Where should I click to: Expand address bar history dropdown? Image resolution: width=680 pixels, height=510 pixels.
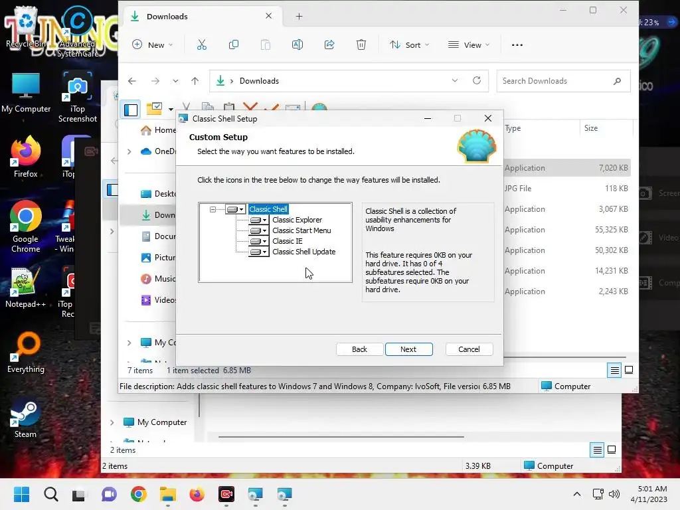(x=454, y=80)
